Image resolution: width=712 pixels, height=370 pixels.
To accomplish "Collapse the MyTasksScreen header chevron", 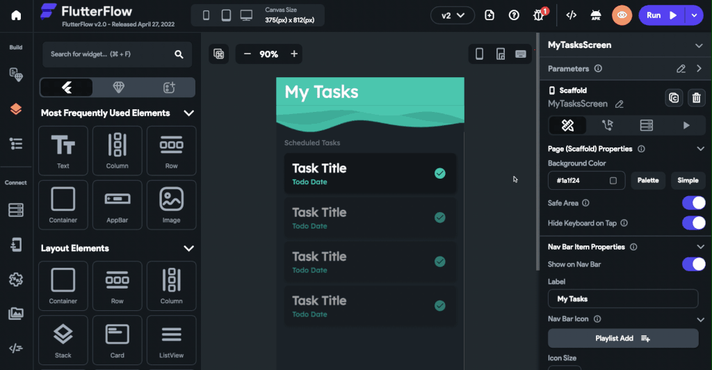I will 699,45.
